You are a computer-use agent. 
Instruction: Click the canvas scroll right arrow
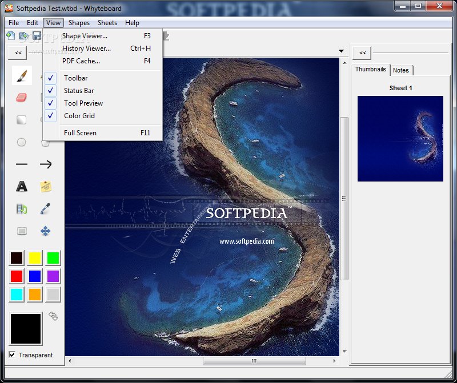click(334, 361)
